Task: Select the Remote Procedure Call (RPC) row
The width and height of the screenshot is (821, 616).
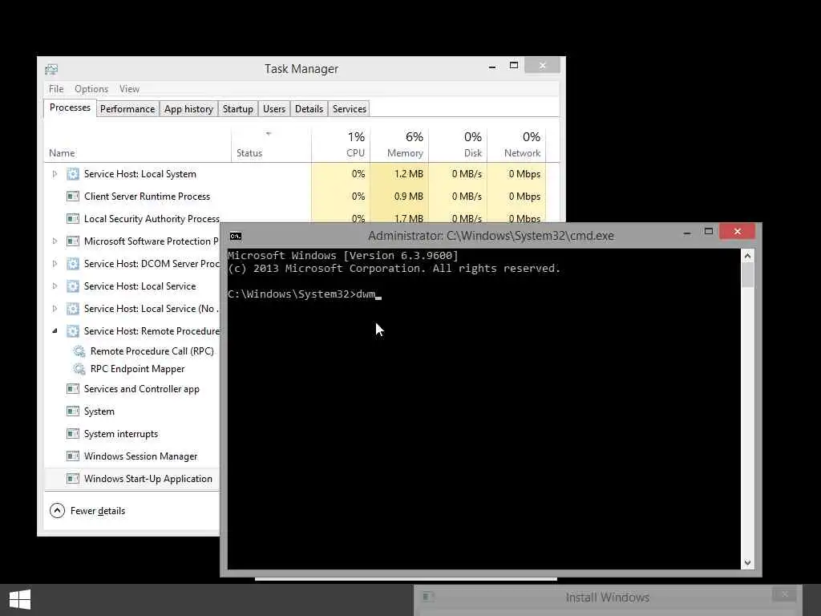Action: point(132,351)
